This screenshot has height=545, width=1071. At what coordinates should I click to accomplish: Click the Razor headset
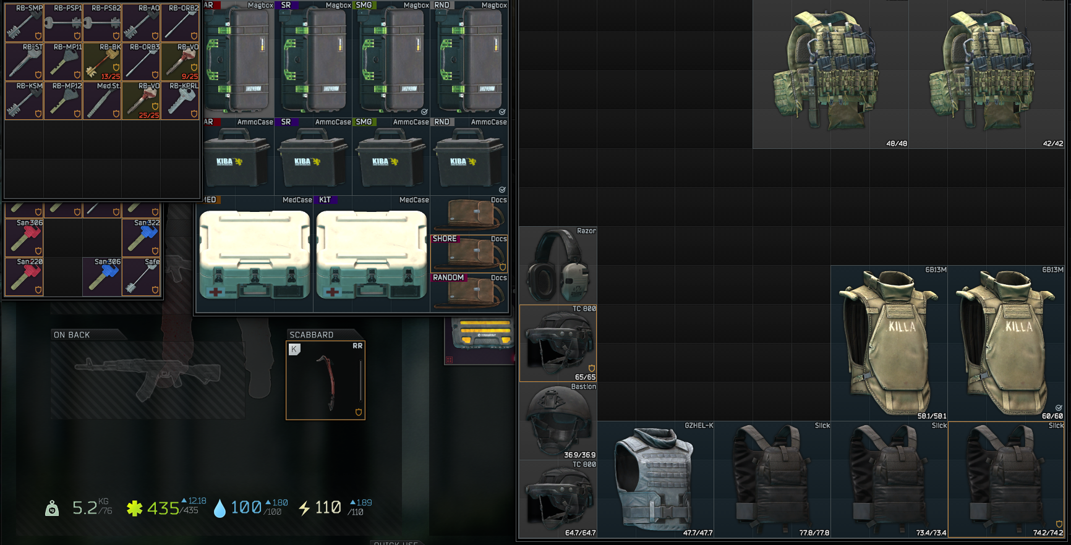click(558, 266)
